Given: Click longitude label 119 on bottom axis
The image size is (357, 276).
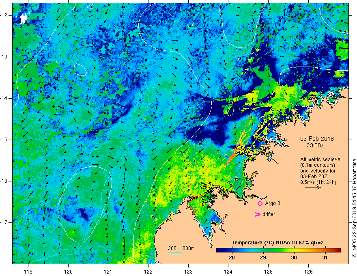Looking at the screenshot, I should (x=28, y=272).
